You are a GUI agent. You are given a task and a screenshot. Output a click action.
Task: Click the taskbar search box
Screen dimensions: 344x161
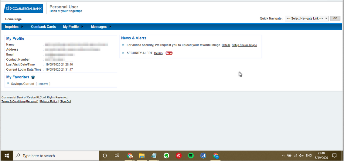56,156
